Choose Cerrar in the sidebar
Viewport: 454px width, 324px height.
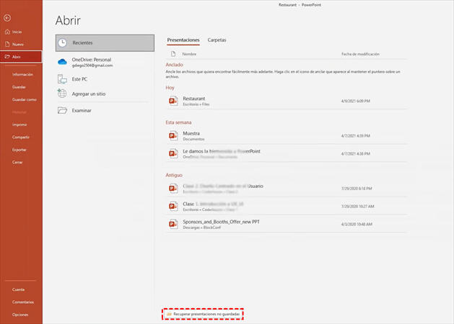17,162
